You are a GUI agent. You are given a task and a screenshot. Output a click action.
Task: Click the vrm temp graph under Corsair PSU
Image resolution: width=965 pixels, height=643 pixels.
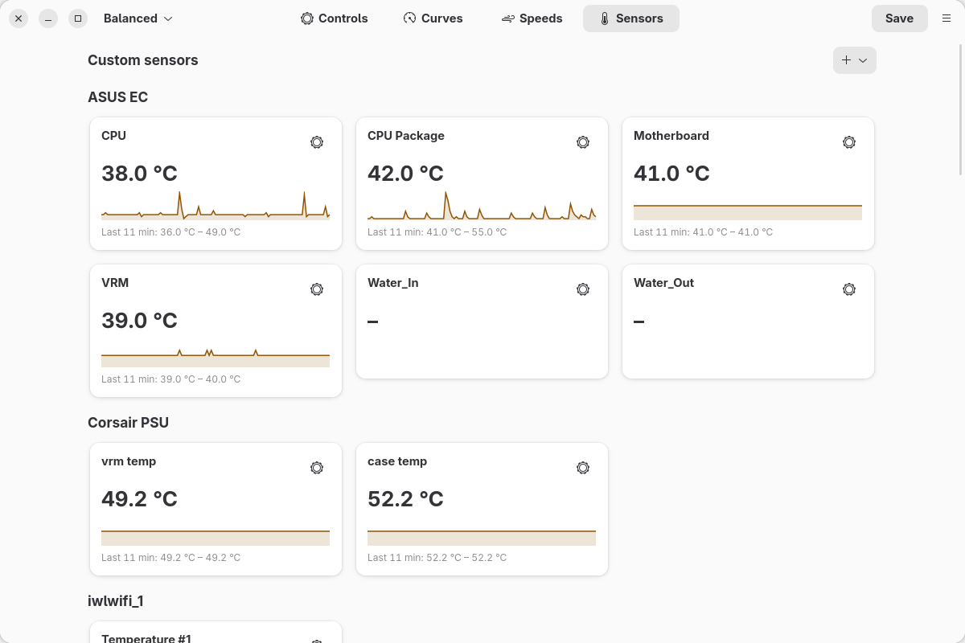[x=216, y=538]
